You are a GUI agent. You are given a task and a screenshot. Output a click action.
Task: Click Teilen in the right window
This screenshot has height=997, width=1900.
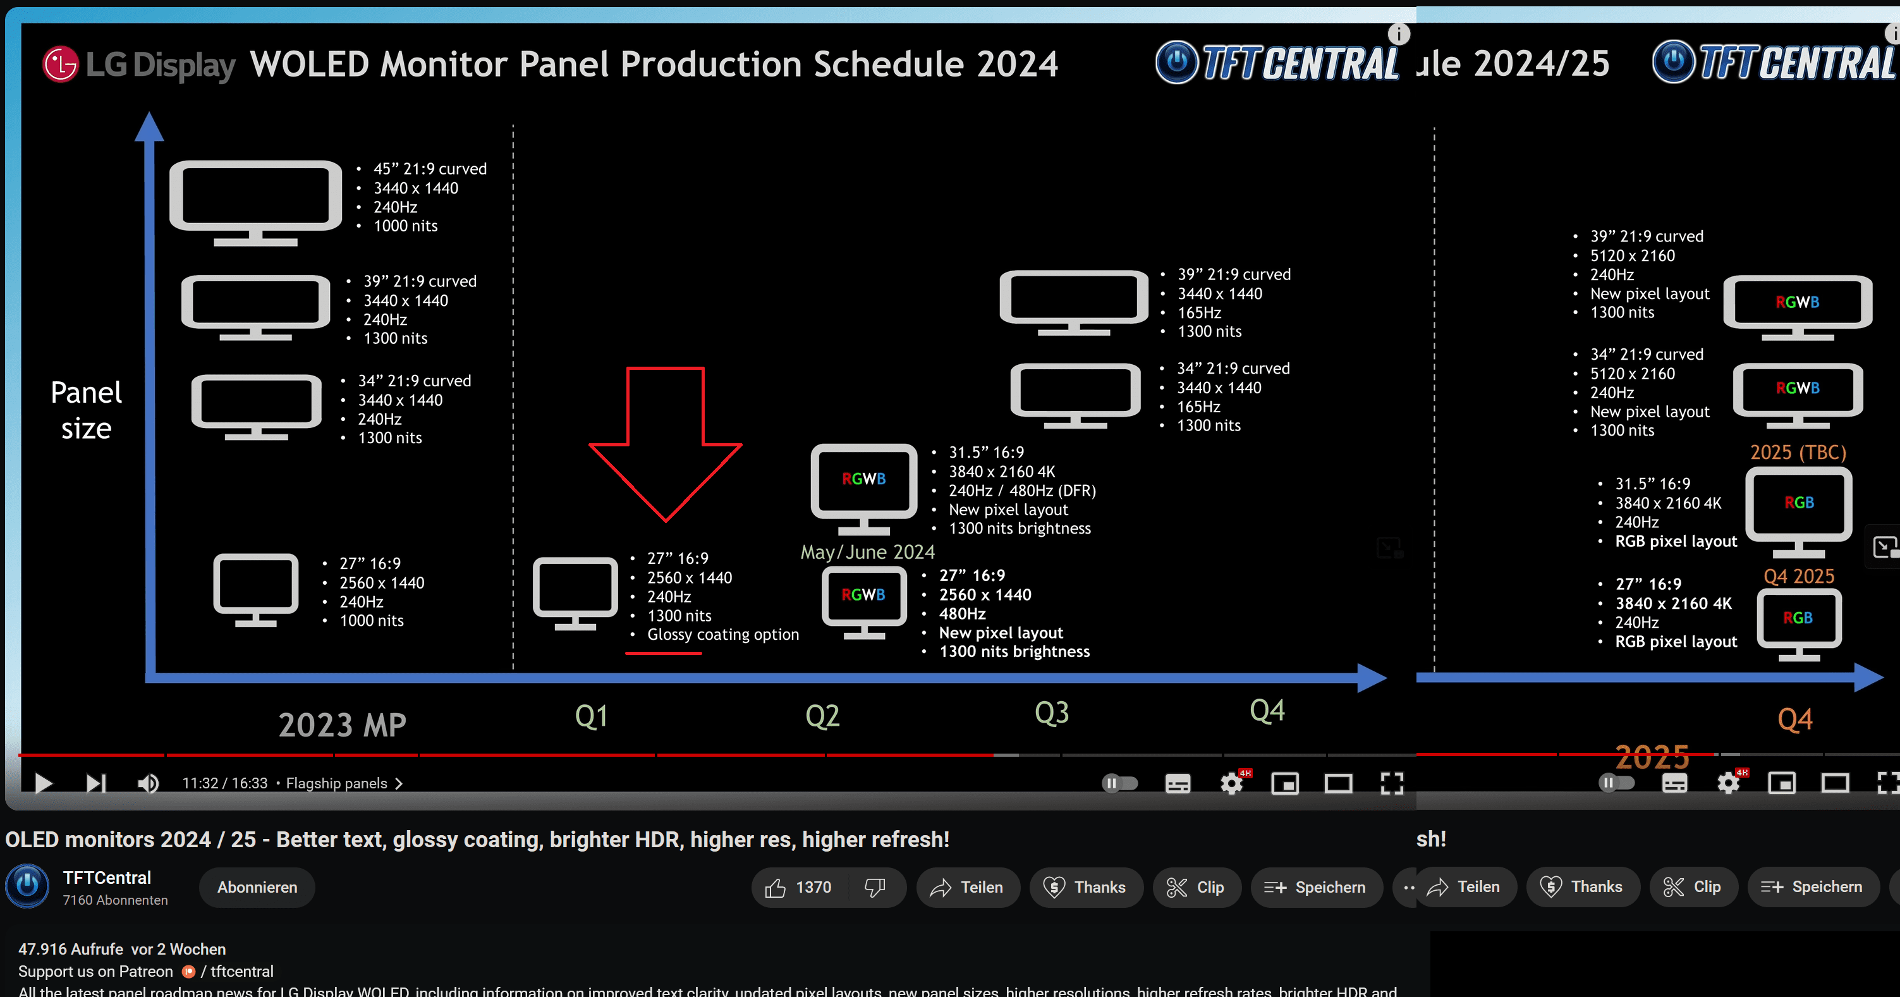tap(1466, 886)
